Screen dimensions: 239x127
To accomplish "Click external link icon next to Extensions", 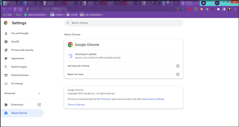I will (39, 105).
